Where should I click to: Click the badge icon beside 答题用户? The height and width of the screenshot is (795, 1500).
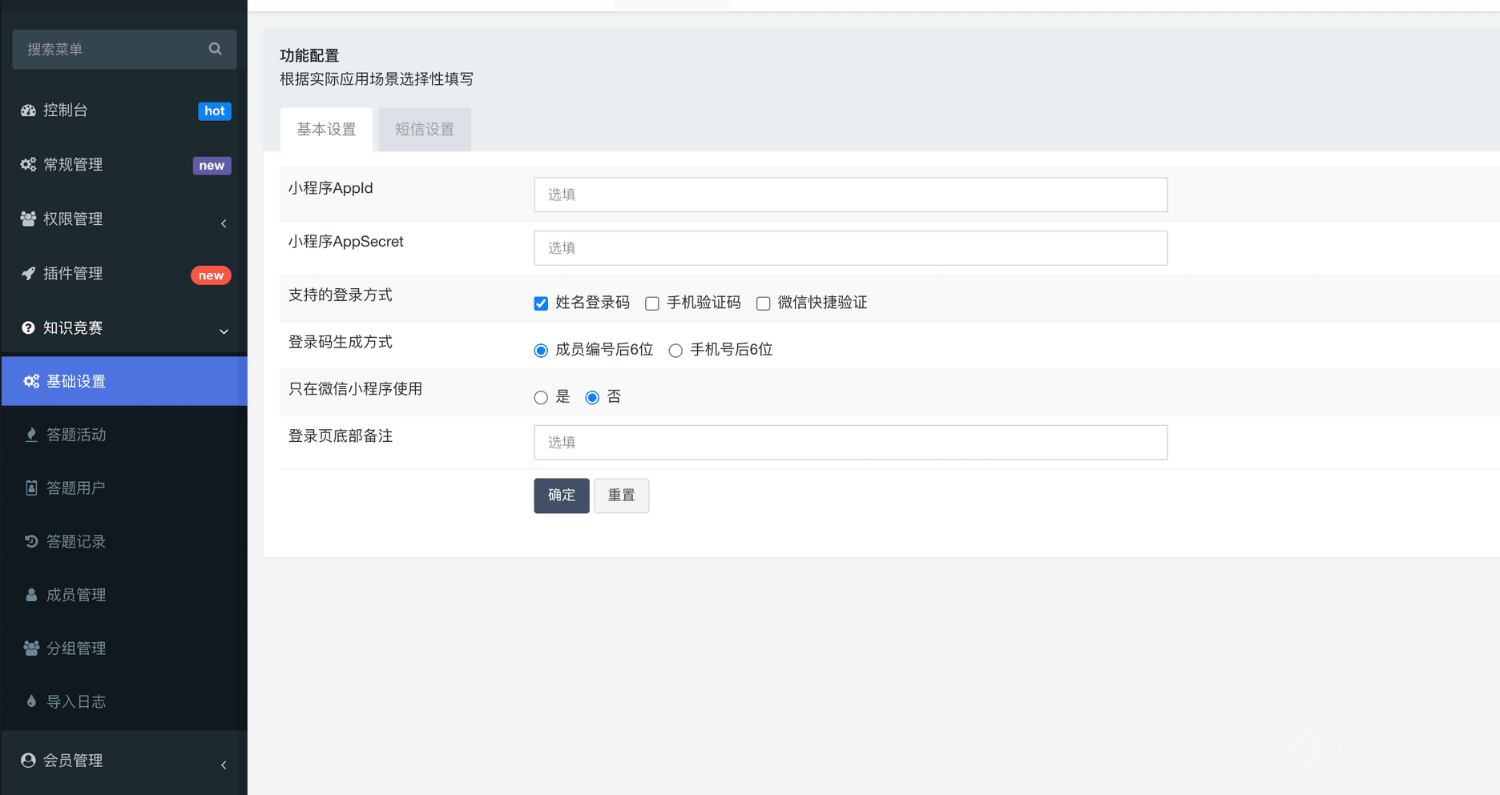31,488
